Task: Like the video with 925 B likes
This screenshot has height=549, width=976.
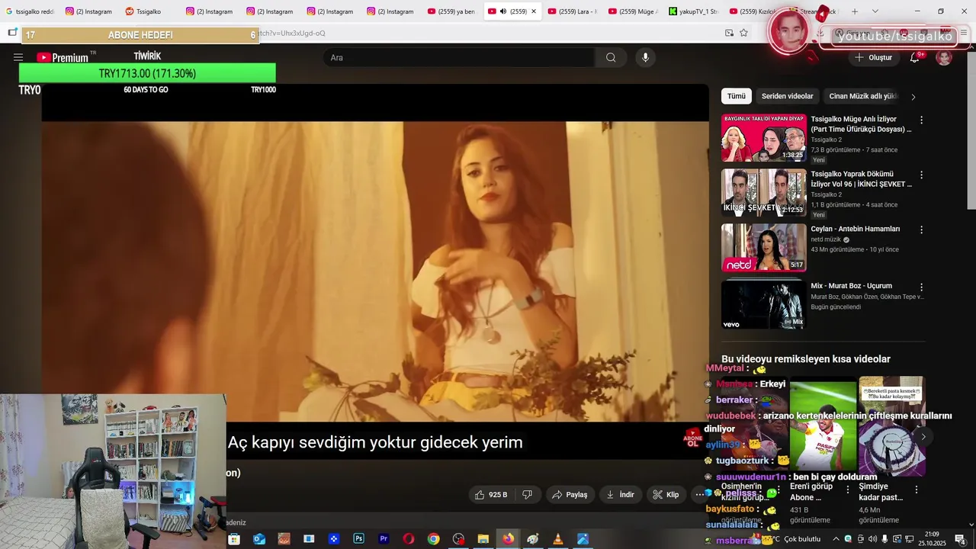Action: click(x=491, y=495)
